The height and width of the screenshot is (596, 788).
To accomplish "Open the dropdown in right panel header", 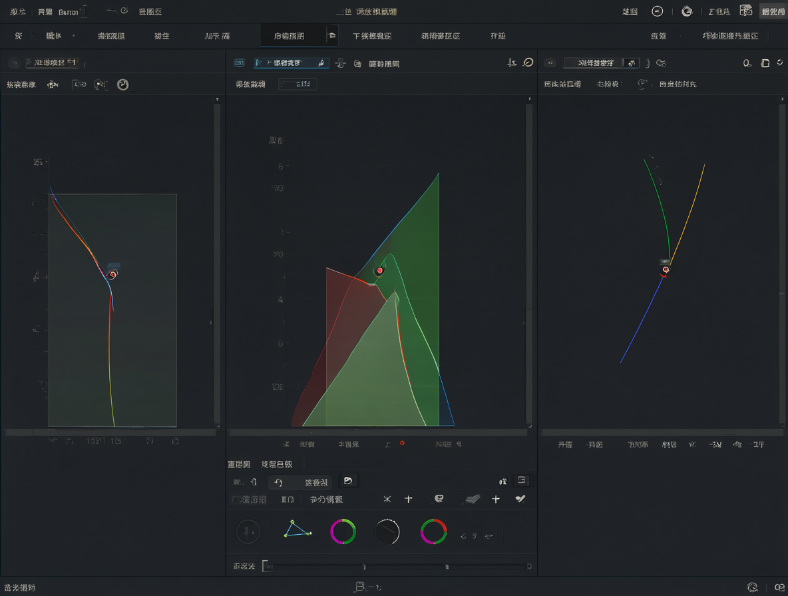I will [x=601, y=63].
